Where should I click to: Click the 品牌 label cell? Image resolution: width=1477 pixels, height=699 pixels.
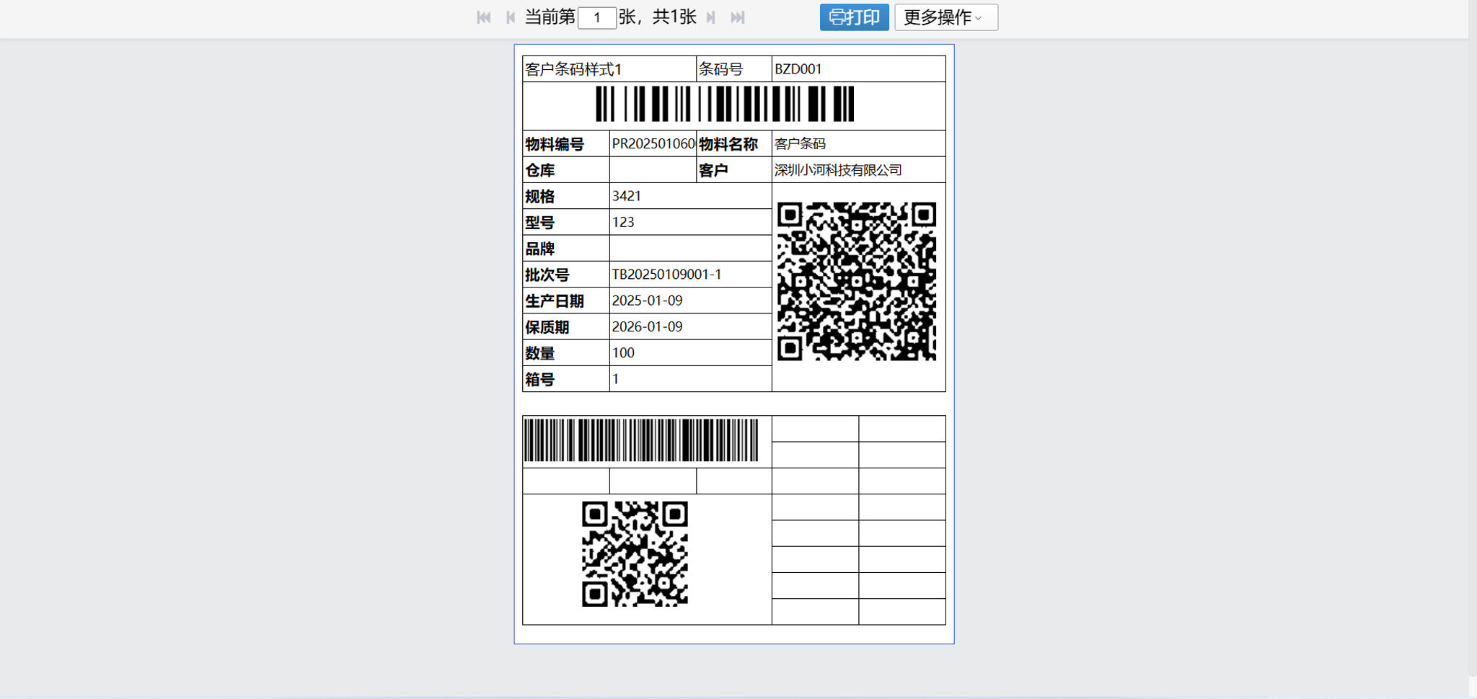click(x=566, y=249)
